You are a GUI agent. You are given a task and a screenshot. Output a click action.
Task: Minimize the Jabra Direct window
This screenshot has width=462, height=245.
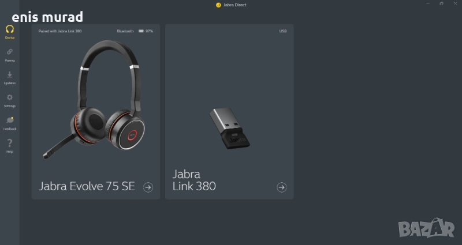(428, 3)
